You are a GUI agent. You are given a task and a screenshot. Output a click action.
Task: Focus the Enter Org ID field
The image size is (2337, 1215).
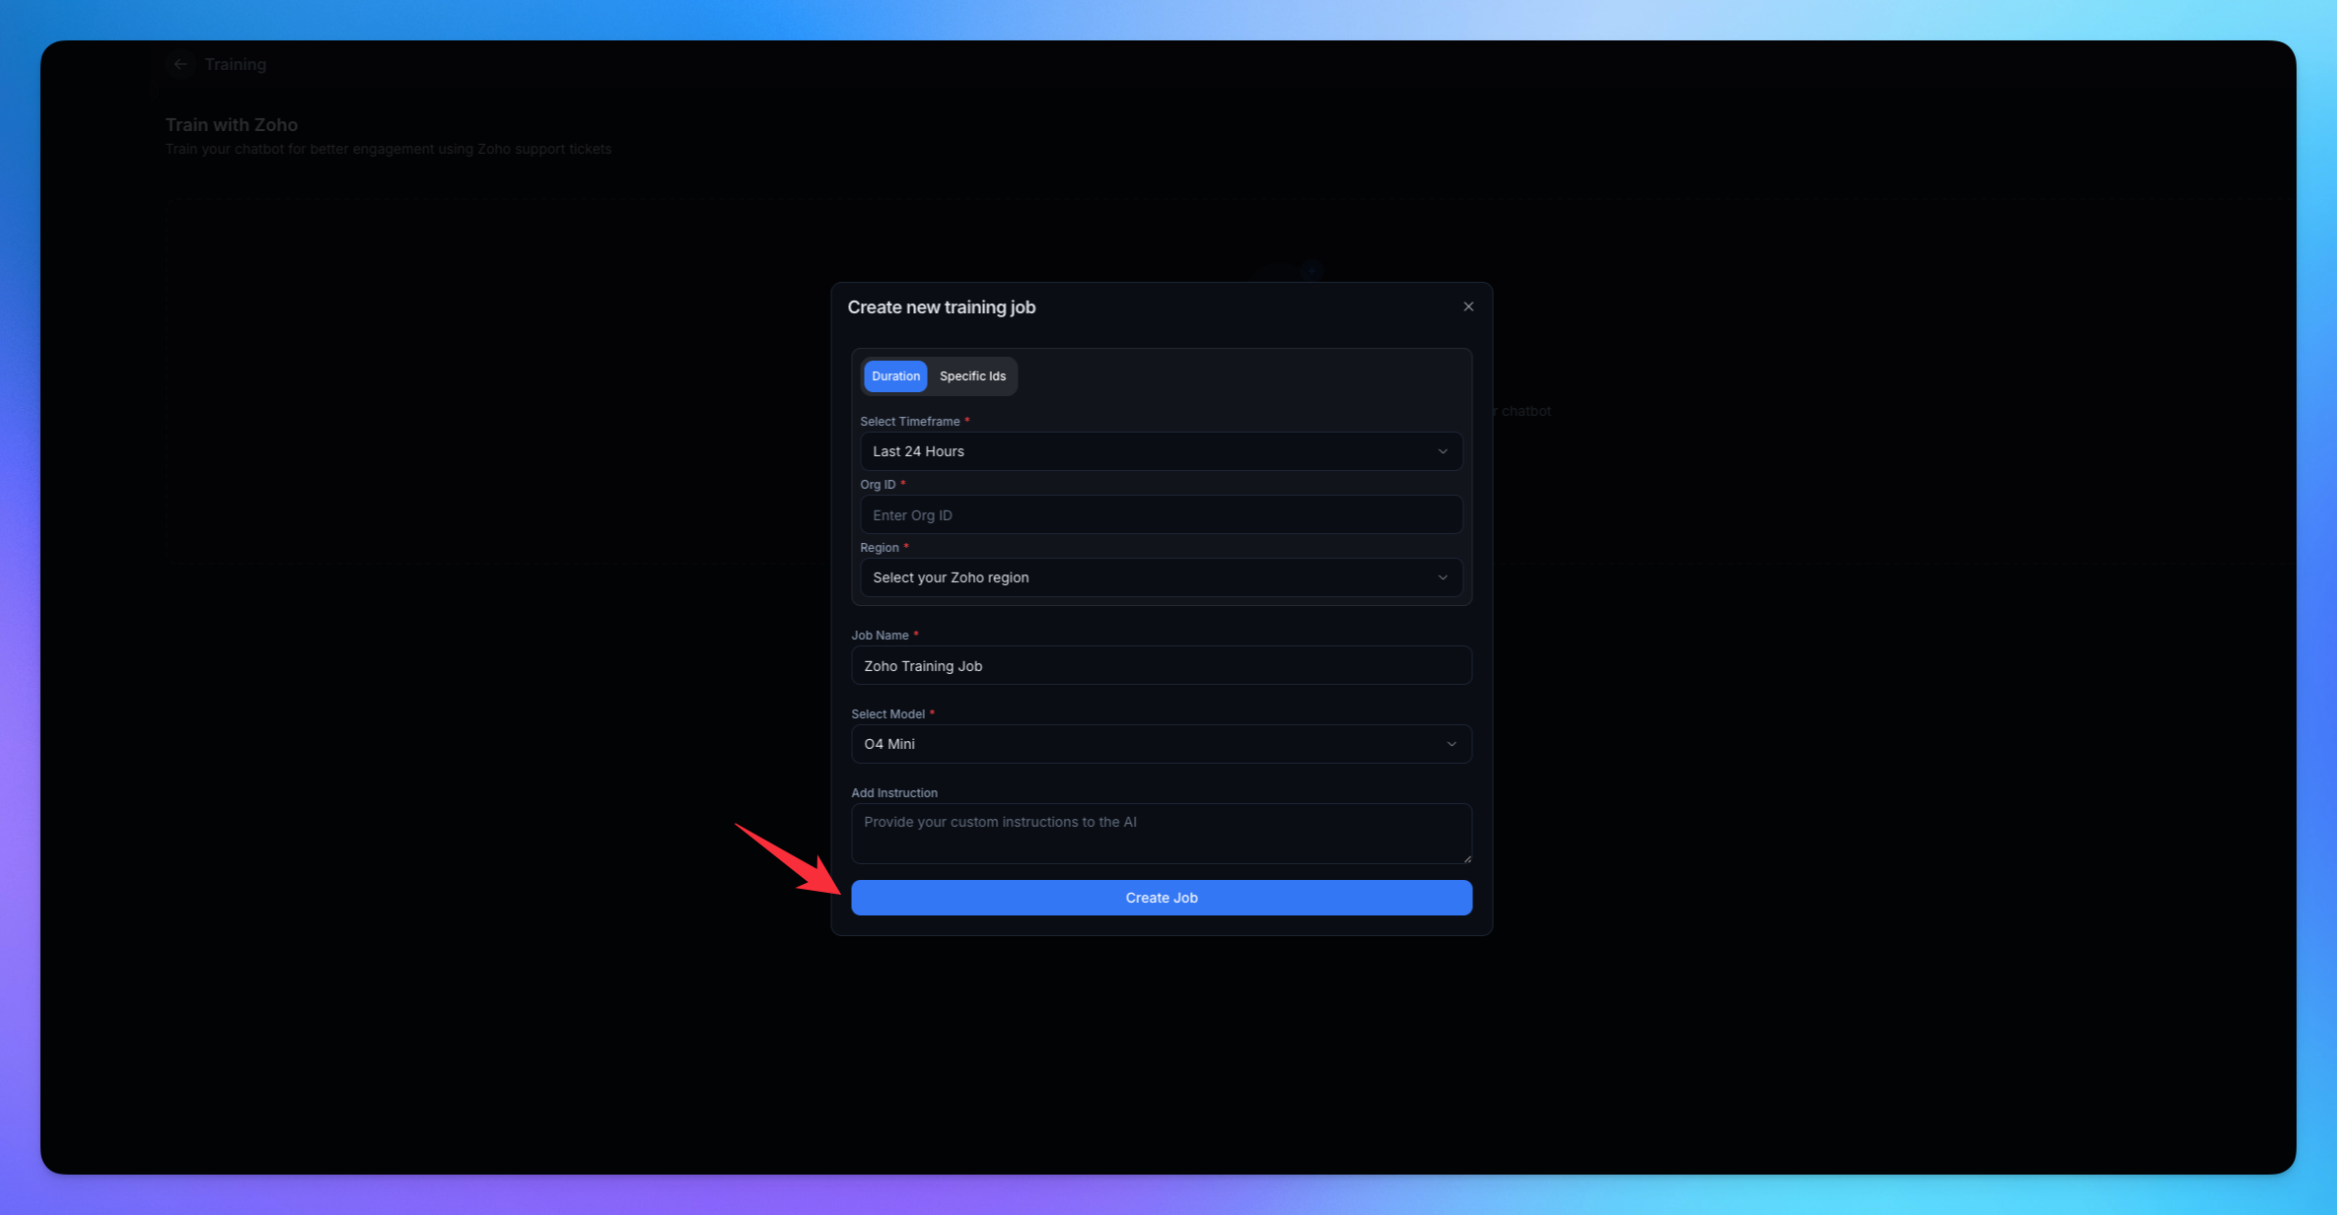tap(1161, 515)
